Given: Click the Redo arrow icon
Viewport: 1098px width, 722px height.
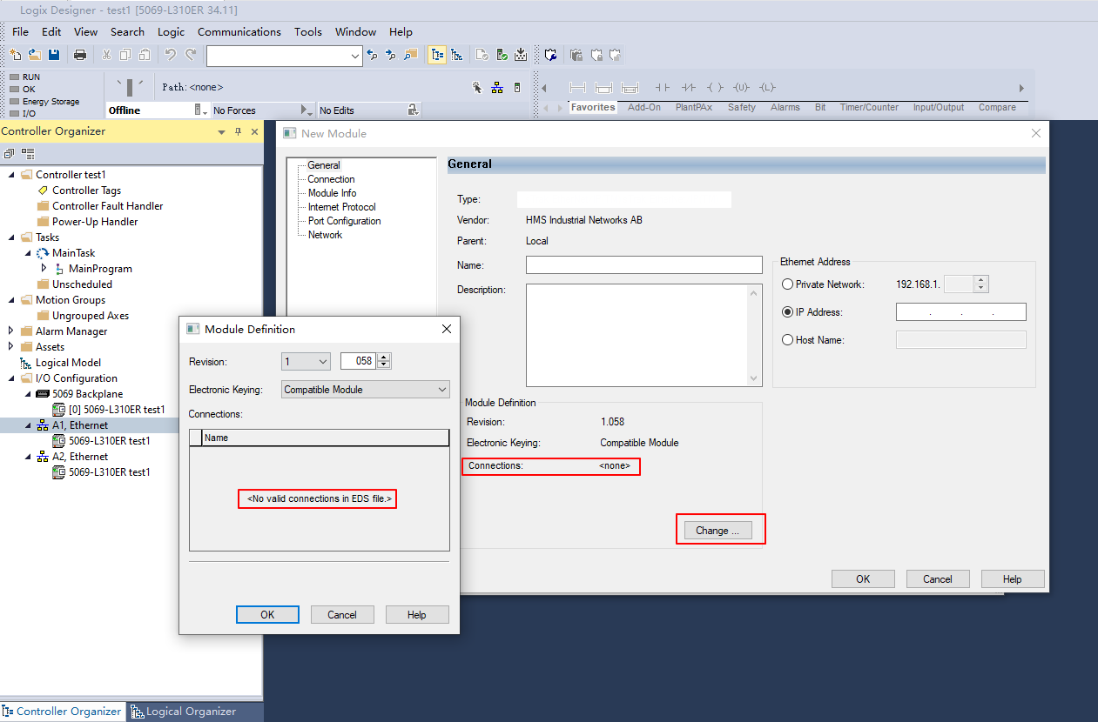Looking at the screenshot, I should click(x=190, y=55).
